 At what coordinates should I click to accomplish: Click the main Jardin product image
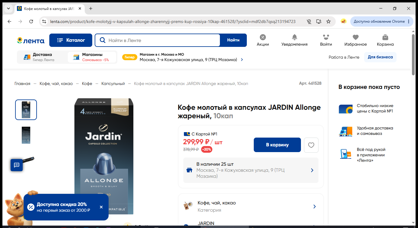104,156
